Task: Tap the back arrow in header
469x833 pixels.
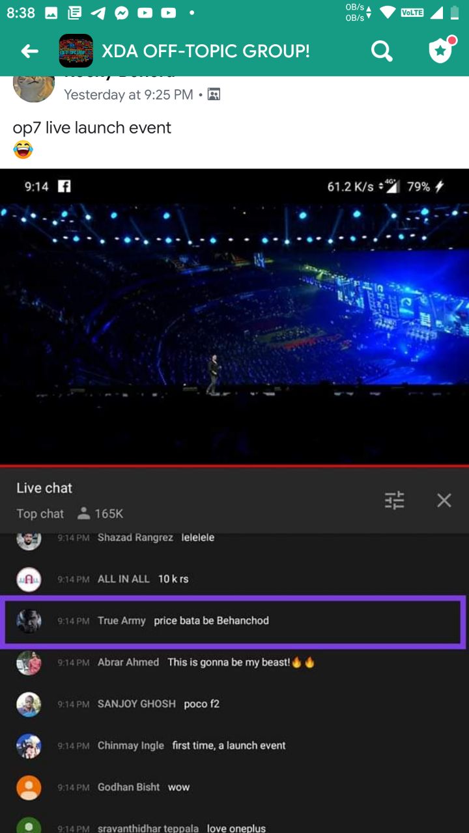Action: (30, 51)
